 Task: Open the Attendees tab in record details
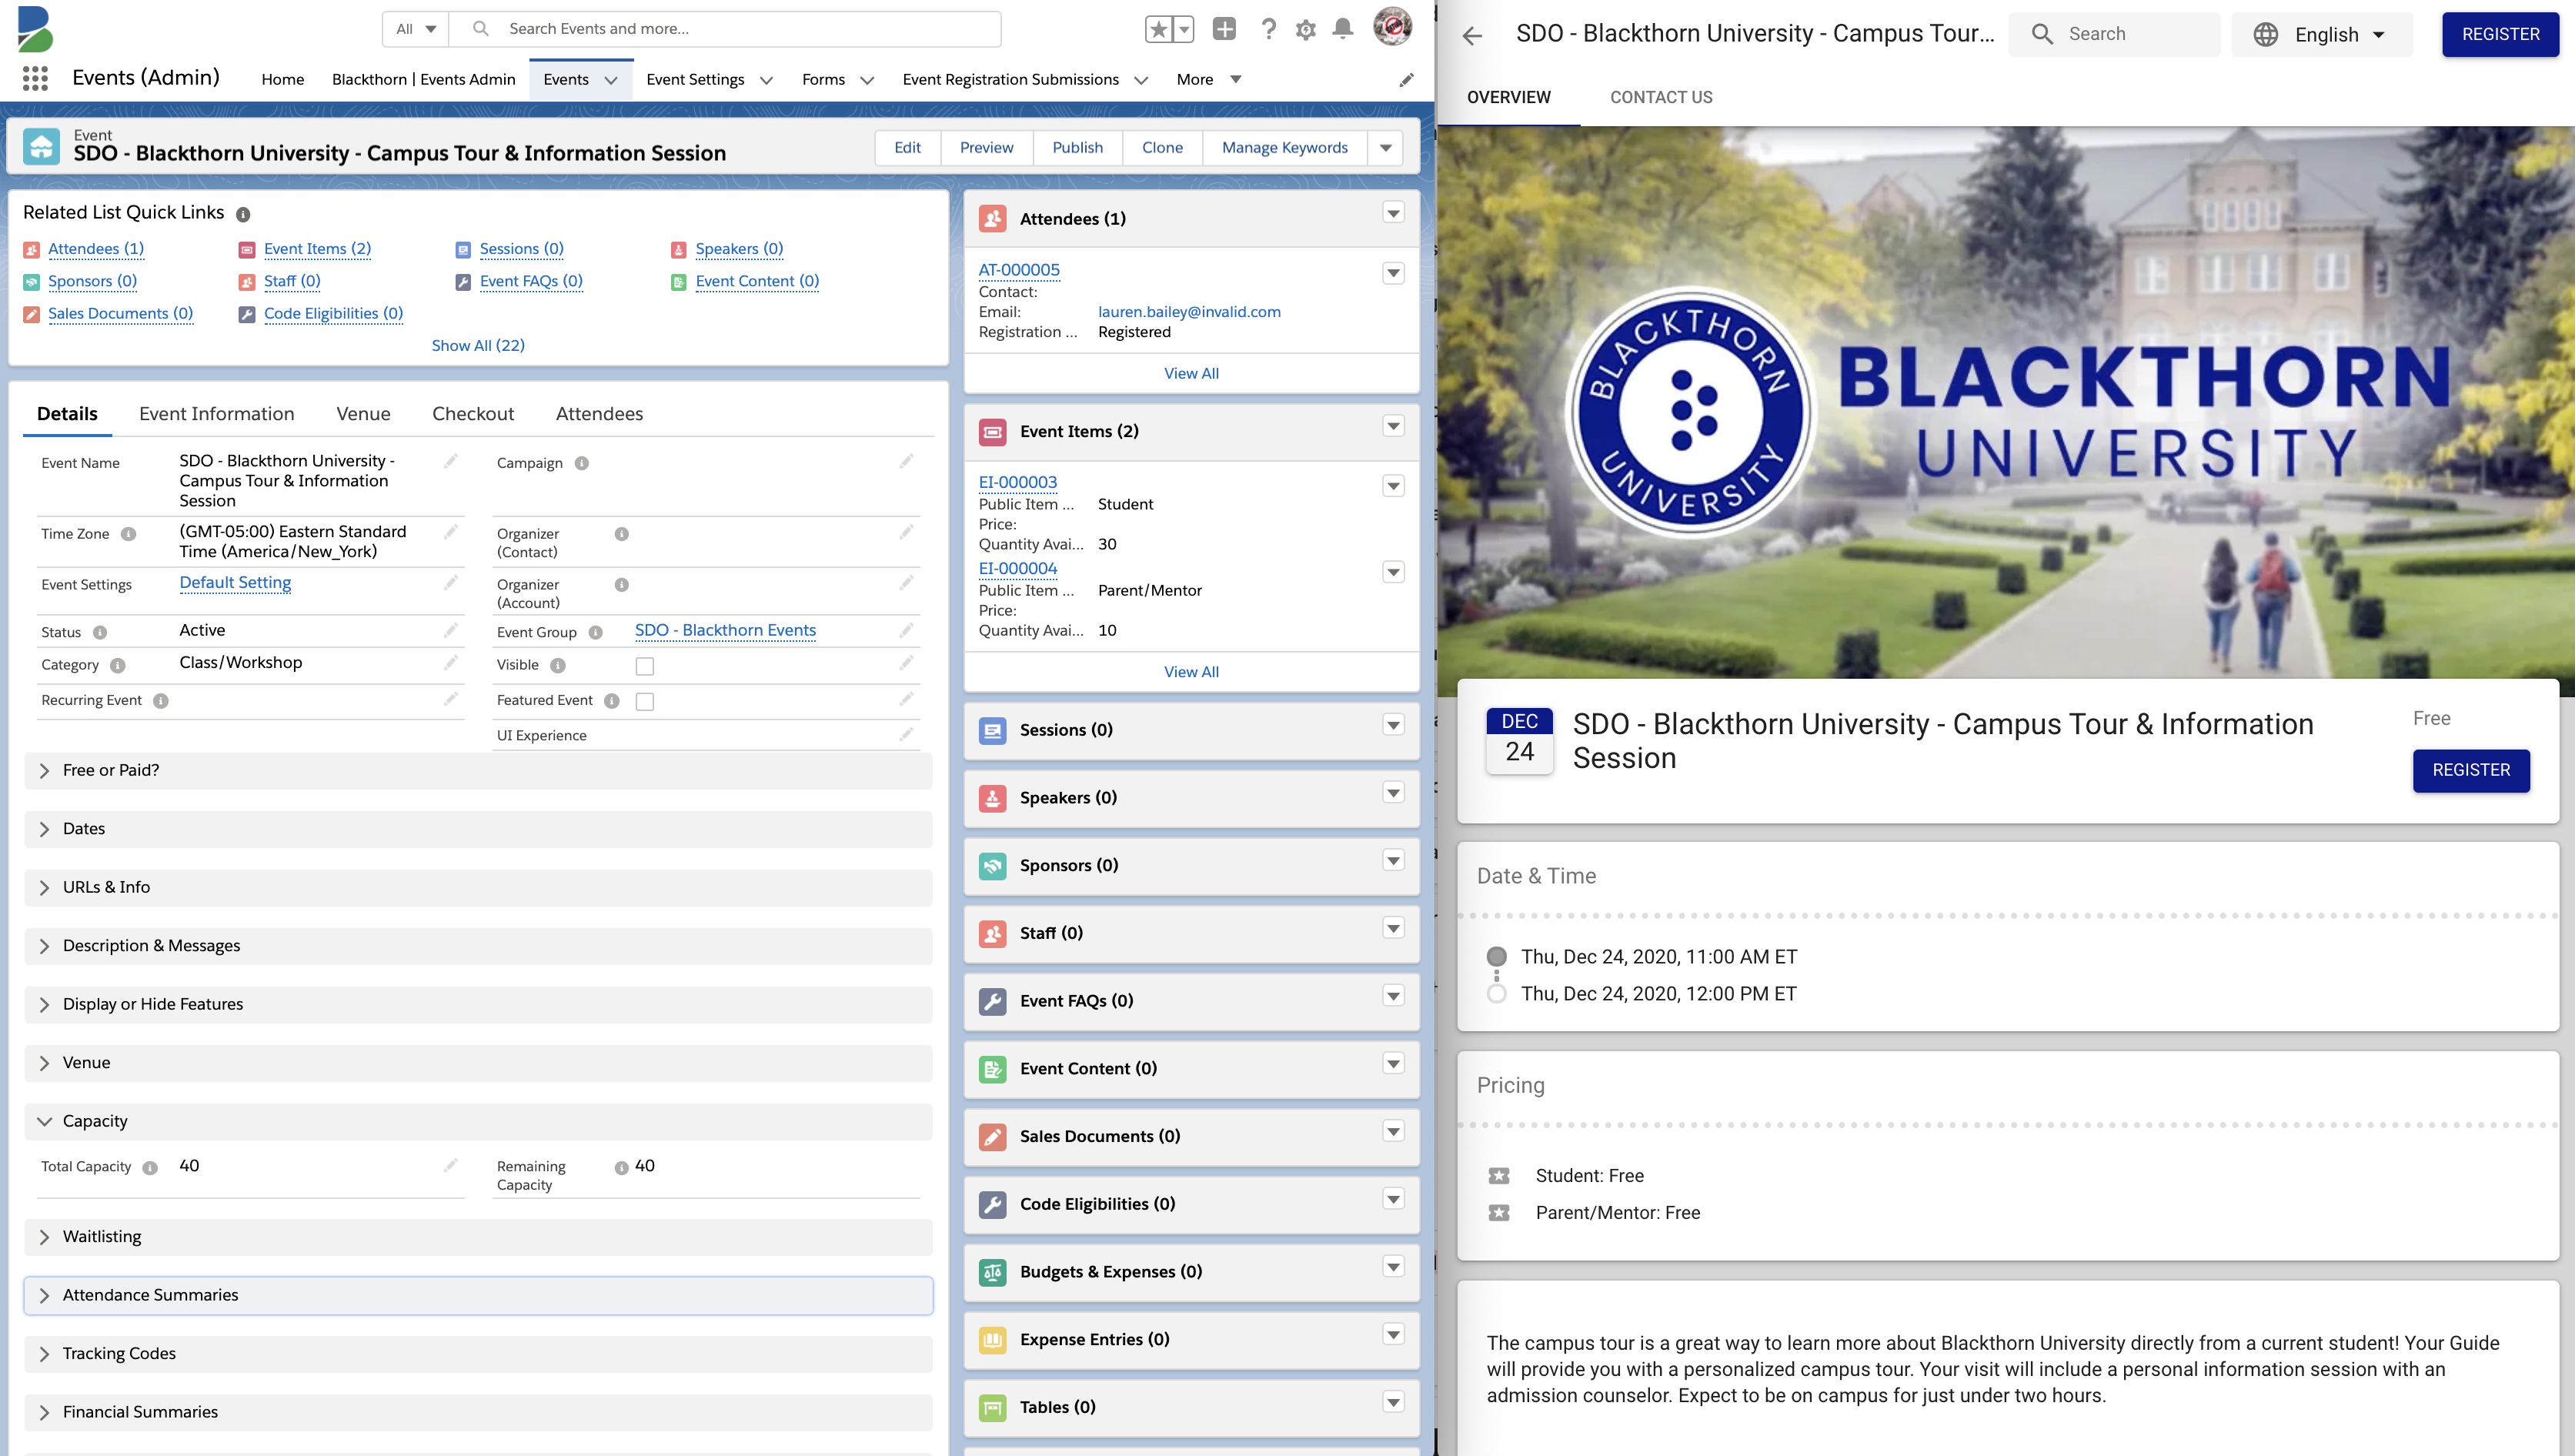pos(599,414)
